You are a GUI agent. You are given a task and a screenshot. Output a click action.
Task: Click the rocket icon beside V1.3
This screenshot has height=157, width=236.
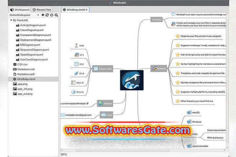[76, 73]
